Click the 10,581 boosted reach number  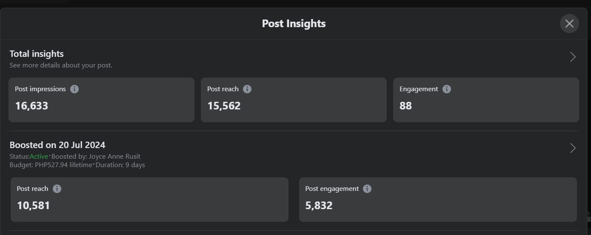point(33,206)
